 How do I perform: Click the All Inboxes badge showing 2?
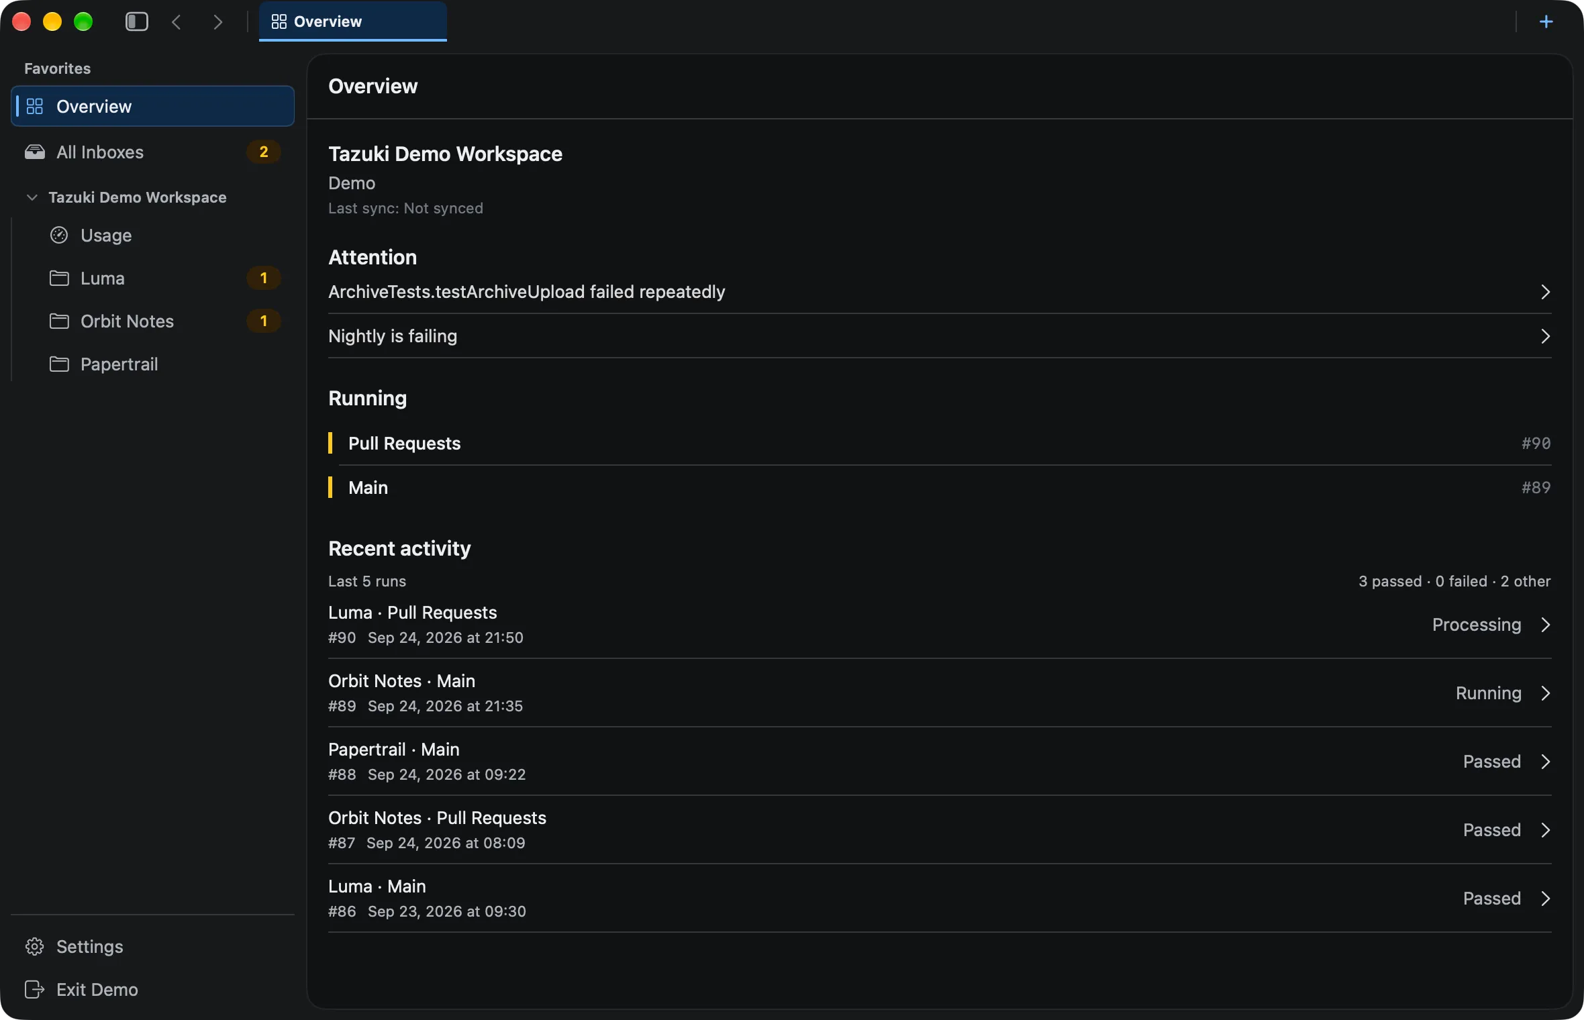(x=264, y=152)
